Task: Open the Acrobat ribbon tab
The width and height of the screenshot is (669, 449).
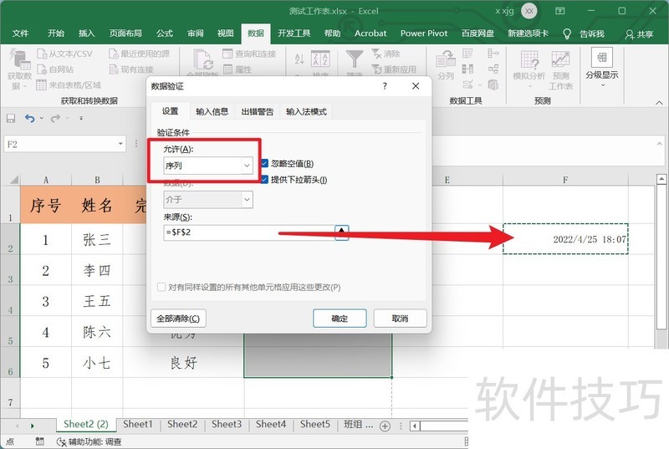Action: click(370, 33)
